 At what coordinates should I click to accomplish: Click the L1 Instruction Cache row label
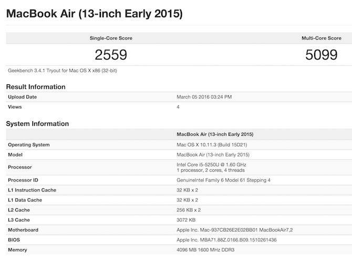[x=32, y=190]
